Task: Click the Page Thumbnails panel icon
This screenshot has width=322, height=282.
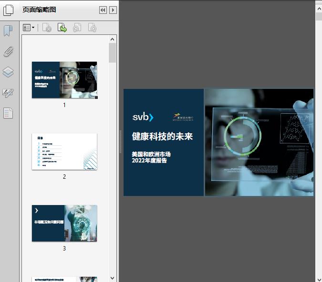Action: click(9, 10)
